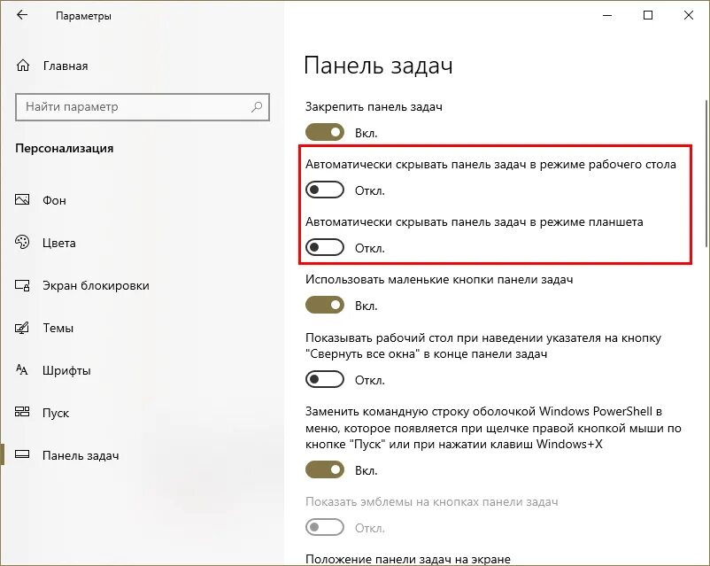Click the Персонализация section heading
710x566 pixels.
pyautogui.click(x=65, y=149)
